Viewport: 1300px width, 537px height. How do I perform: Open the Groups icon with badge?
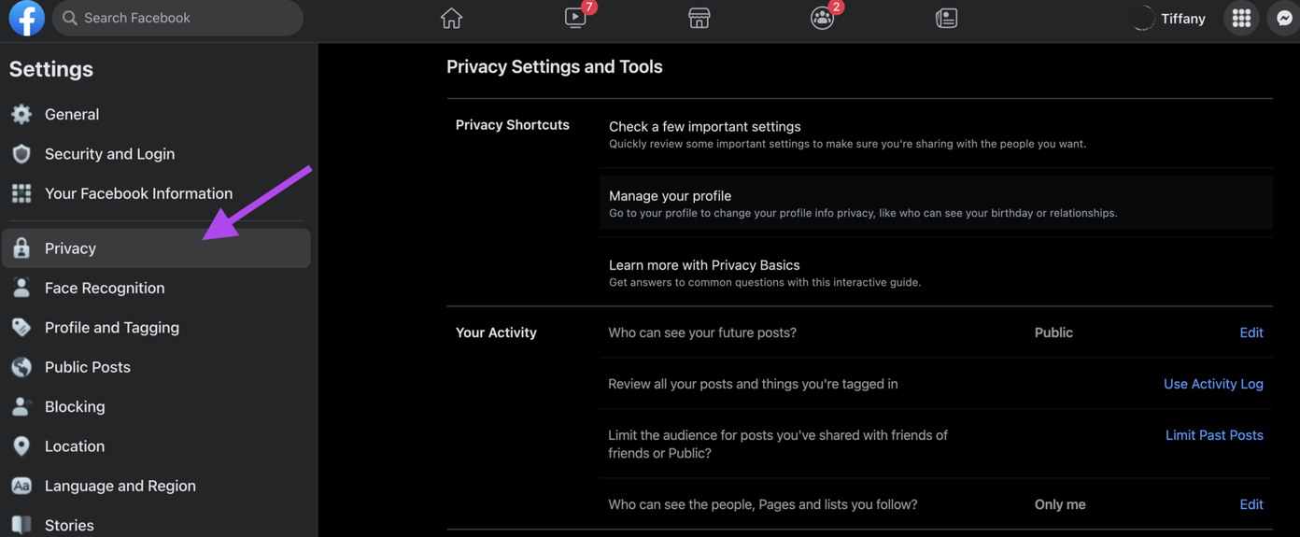[x=822, y=18]
